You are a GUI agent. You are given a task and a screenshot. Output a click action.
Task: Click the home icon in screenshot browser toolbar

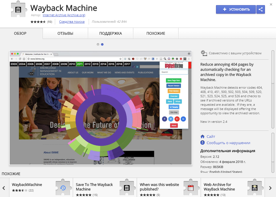(x=24, y=59)
